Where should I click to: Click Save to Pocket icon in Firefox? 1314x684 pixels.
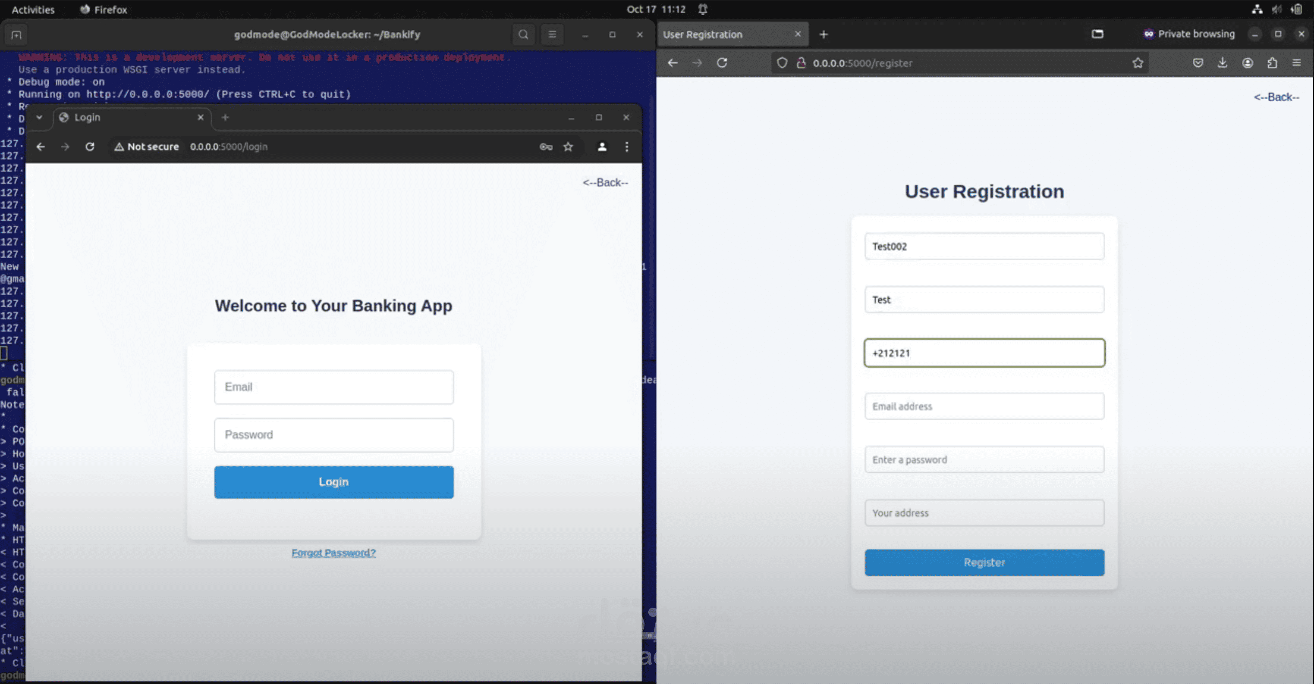click(x=1198, y=62)
